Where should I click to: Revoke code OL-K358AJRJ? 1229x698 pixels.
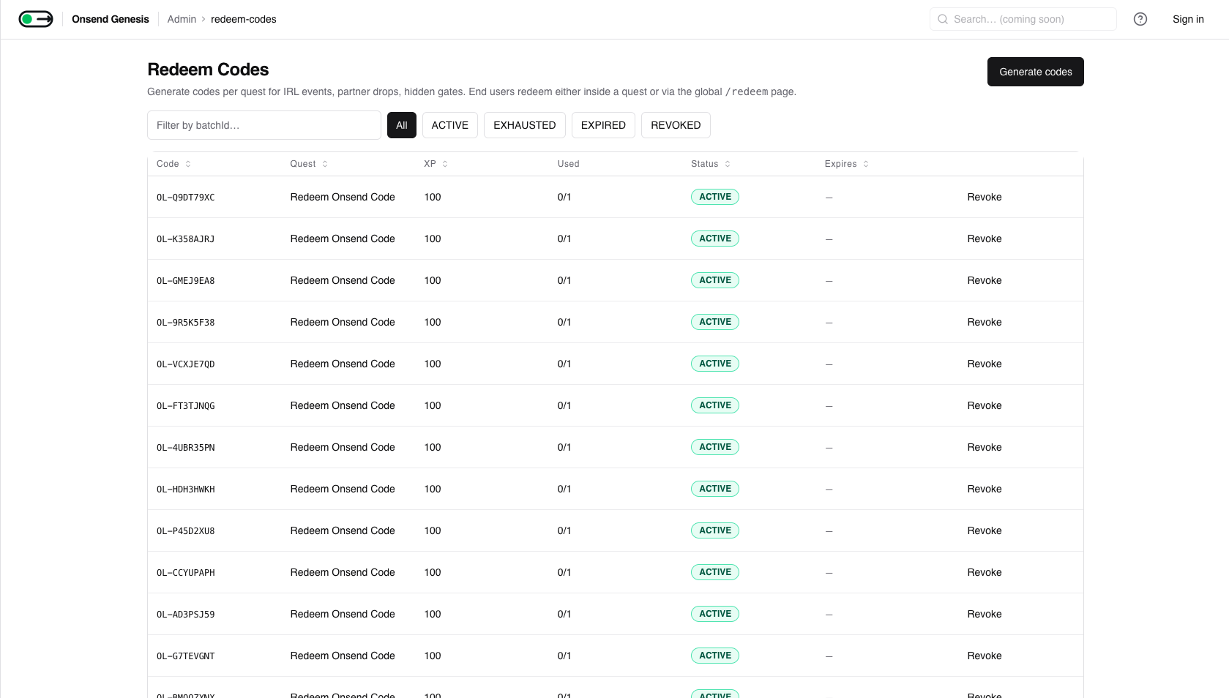tap(985, 239)
